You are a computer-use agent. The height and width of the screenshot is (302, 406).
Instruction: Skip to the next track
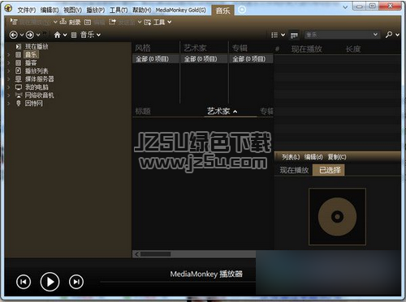tap(76, 282)
